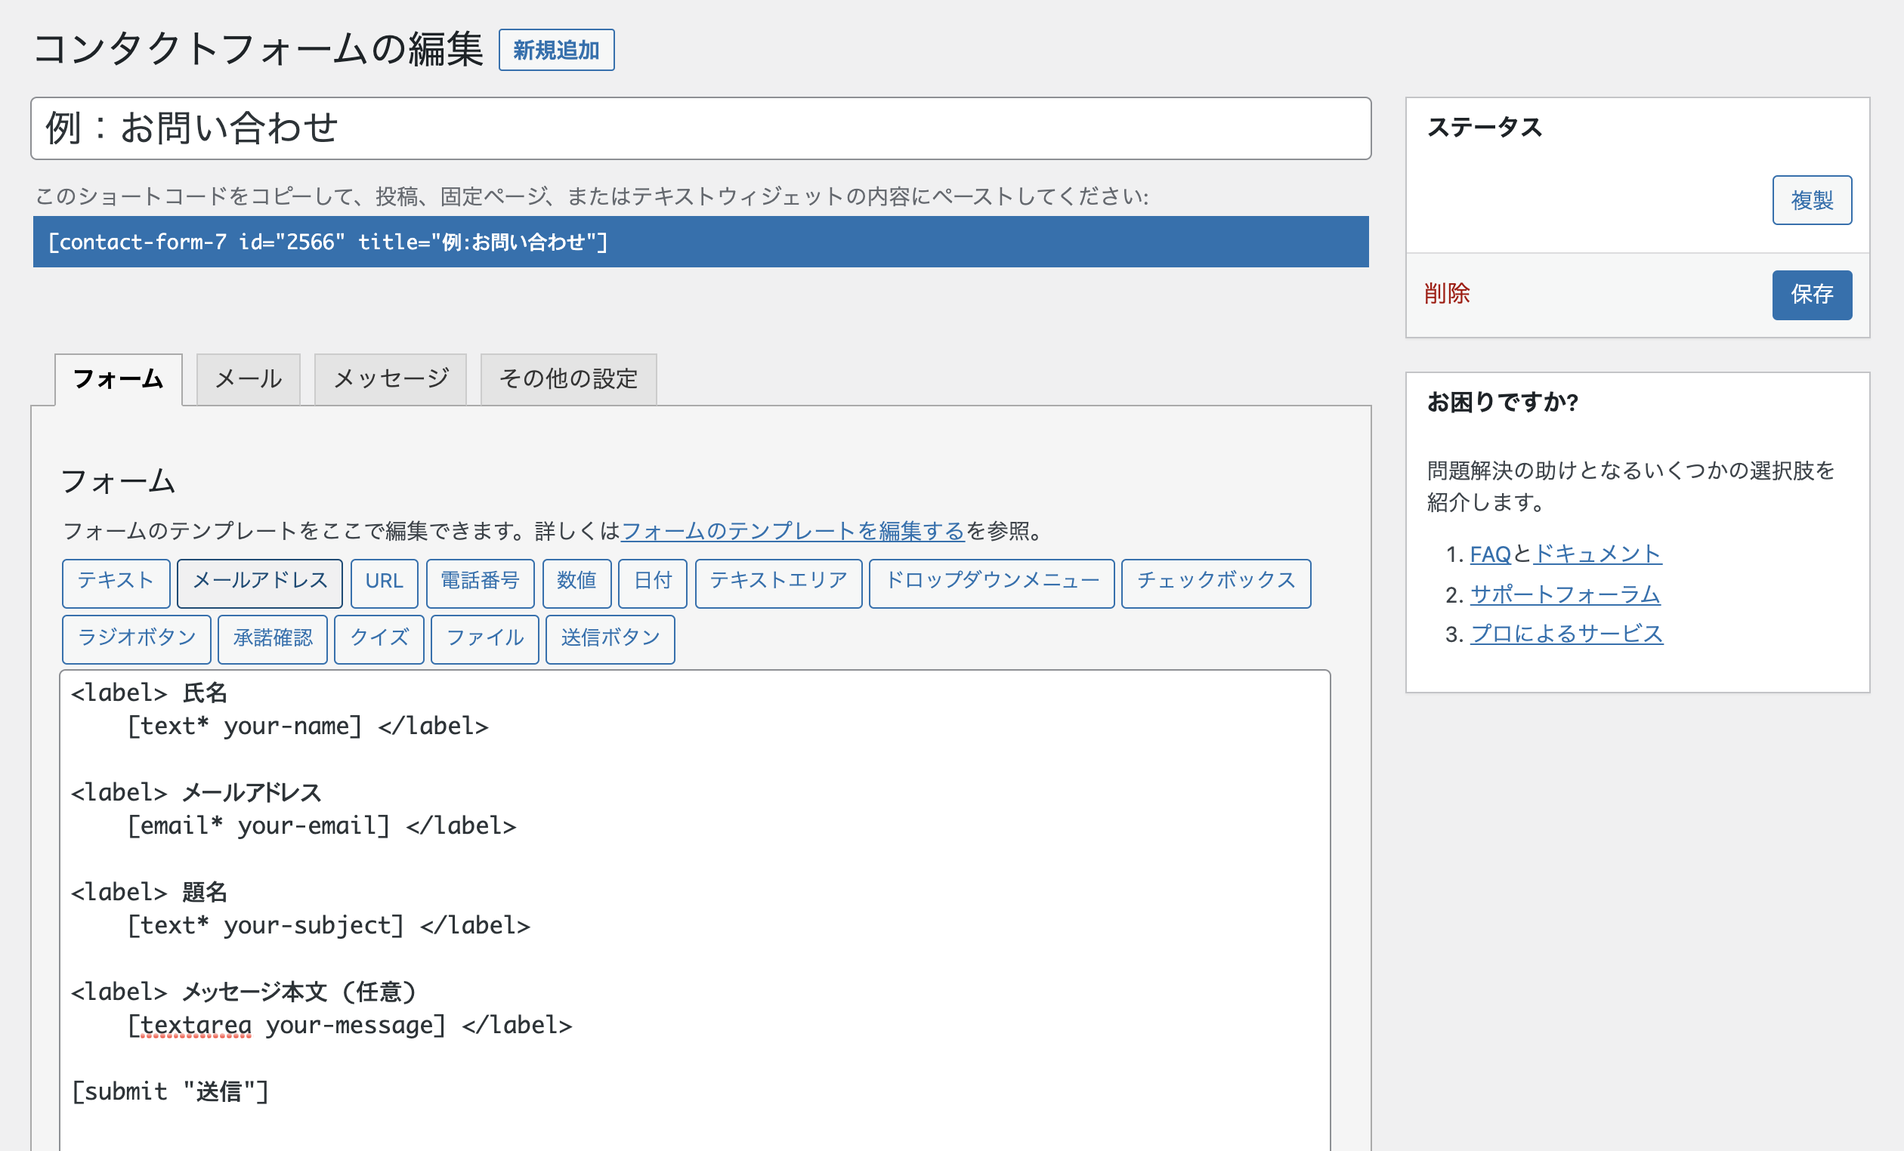The width and height of the screenshot is (1904, 1151).
Task: Insert a メールアドレス form tag
Action: (x=260, y=583)
